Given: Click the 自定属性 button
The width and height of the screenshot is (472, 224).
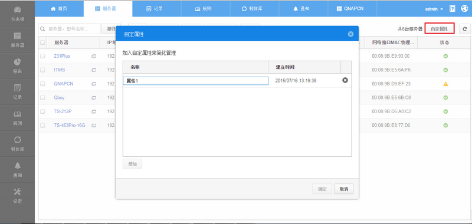Looking at the screenshot, I should tap(439, 29).
